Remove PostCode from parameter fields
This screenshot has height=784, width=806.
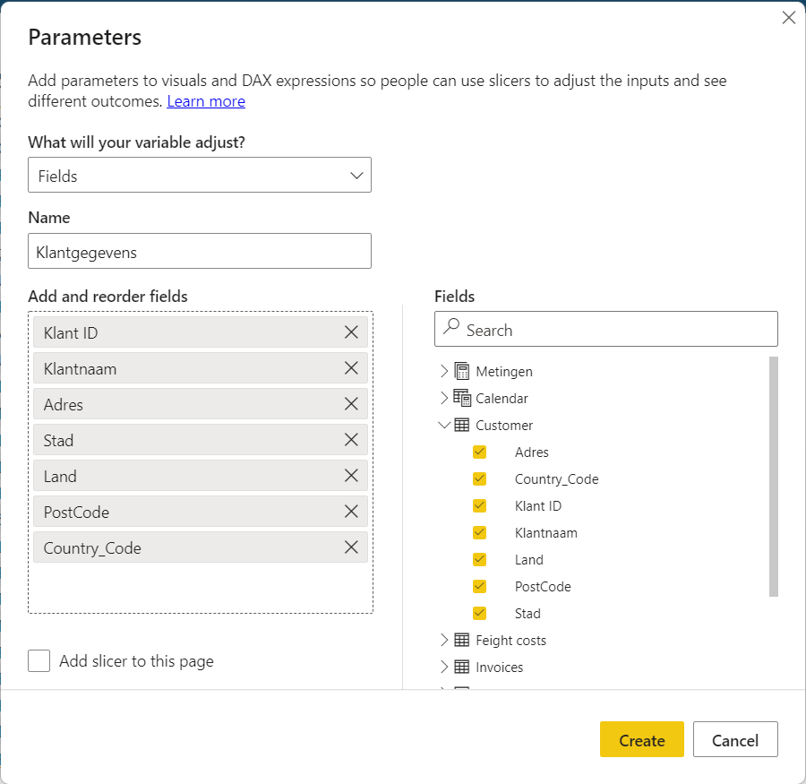point(351,512)
